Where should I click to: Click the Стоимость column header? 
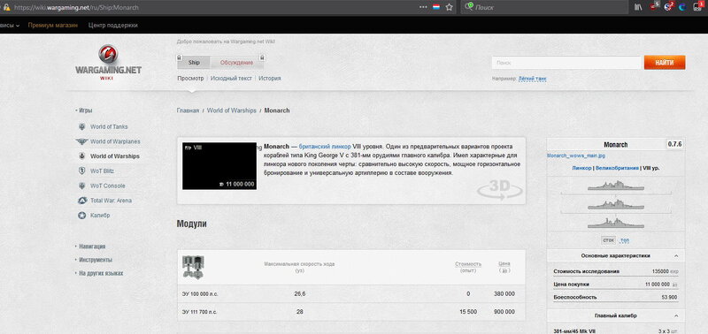tap(468, 264)
